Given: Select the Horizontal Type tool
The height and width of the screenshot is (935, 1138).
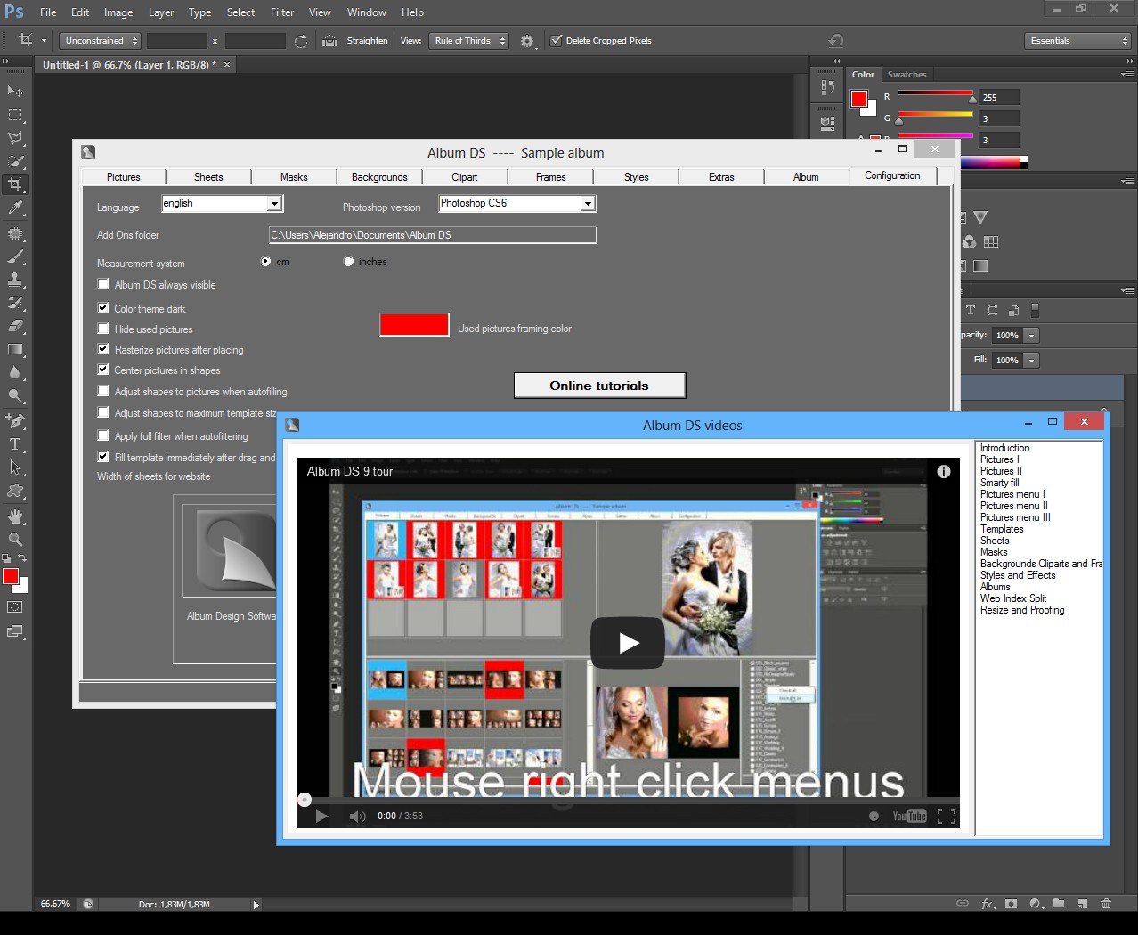Looking at the screenshot, I should tap(15, 443).
